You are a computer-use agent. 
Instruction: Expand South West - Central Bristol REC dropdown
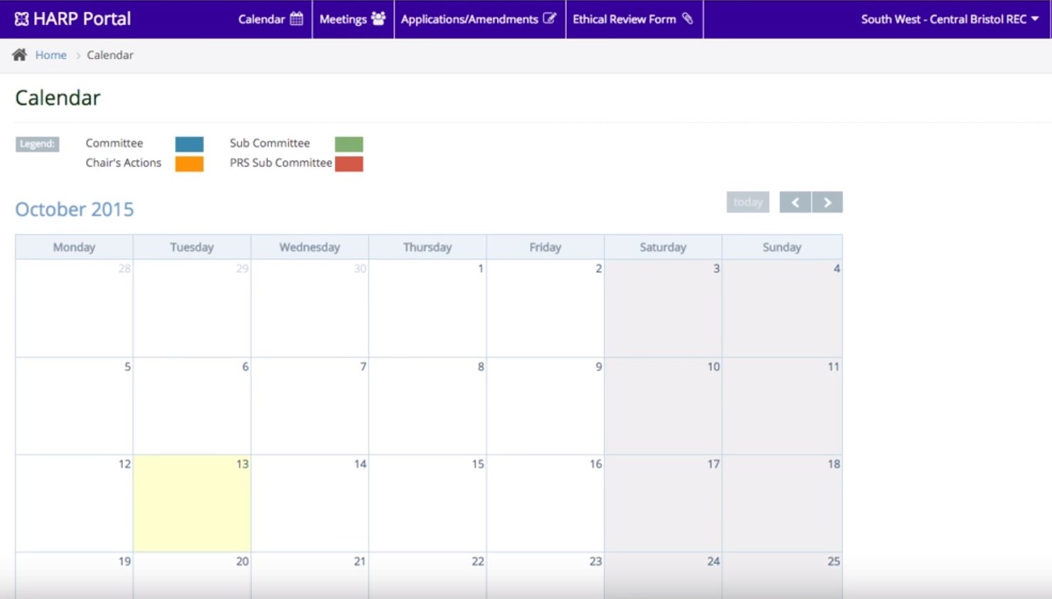950,19
